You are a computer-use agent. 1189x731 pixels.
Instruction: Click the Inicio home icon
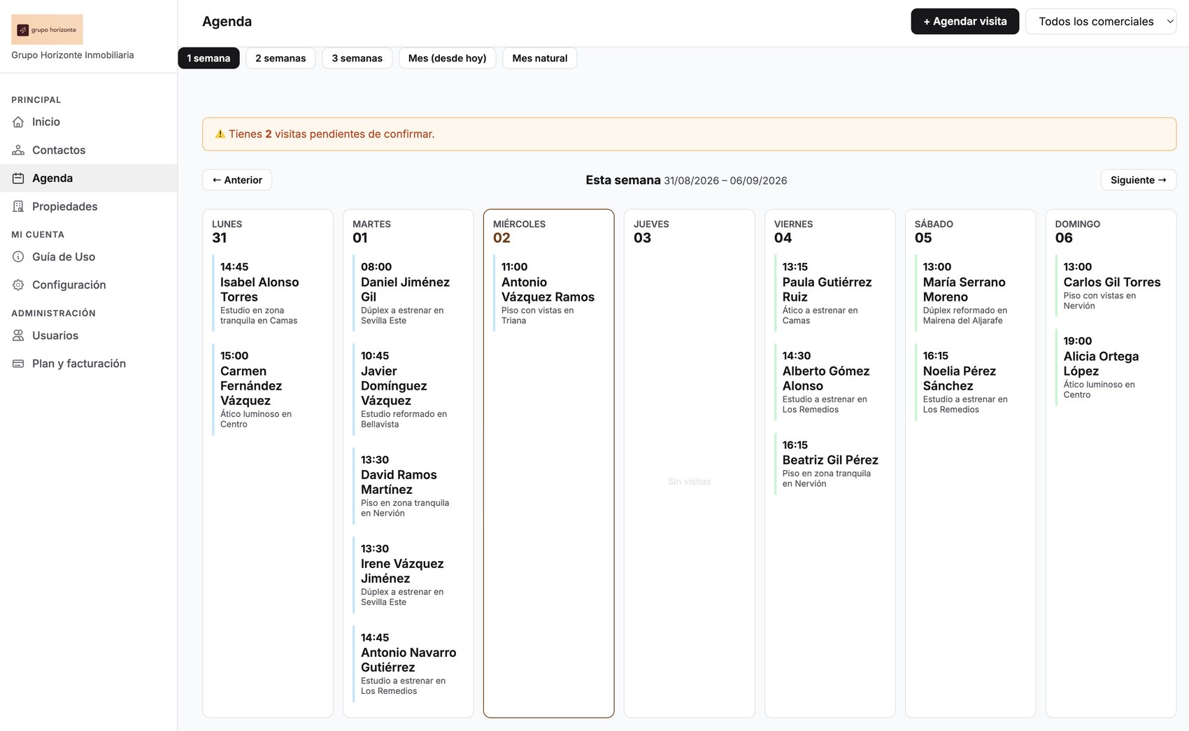tap(18, 122)
